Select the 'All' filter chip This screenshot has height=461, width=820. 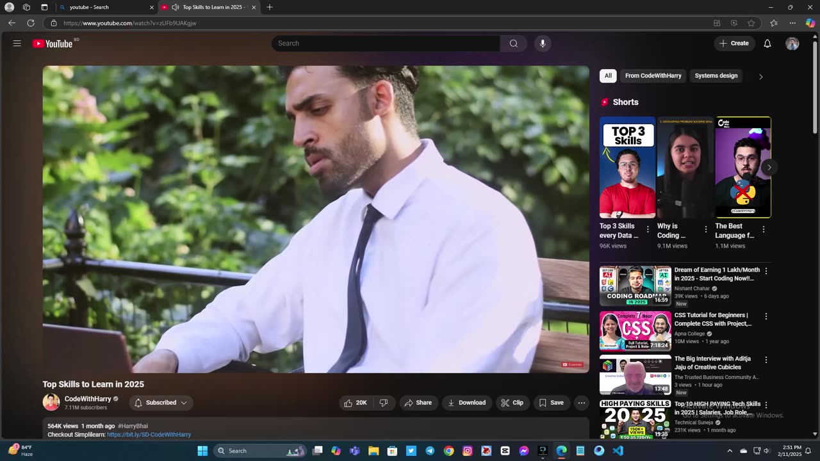point(608,76)
